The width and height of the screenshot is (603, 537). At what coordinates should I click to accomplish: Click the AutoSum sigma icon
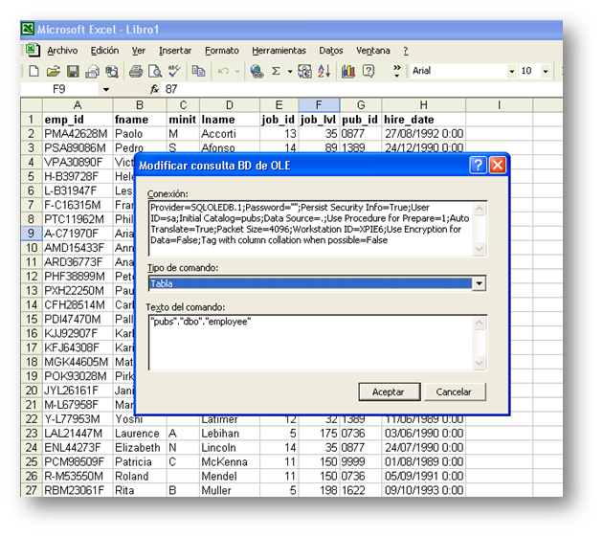click(276, 71)
